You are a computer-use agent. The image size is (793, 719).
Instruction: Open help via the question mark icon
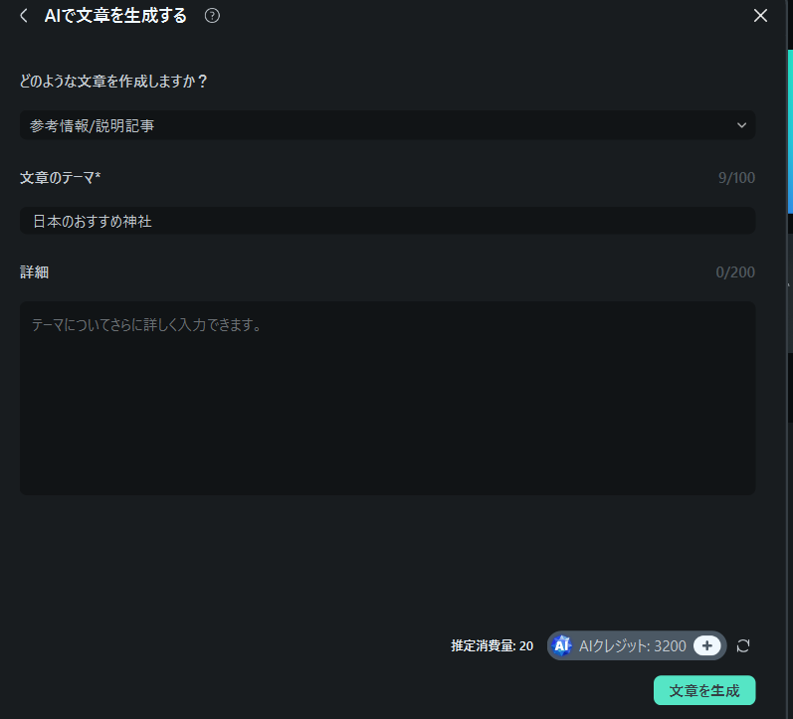click(x=212, y=16)
